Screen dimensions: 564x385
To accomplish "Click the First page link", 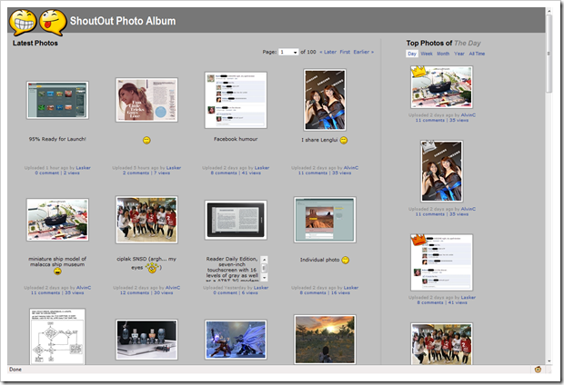I will pyautogui.click(x=345, y=52).
